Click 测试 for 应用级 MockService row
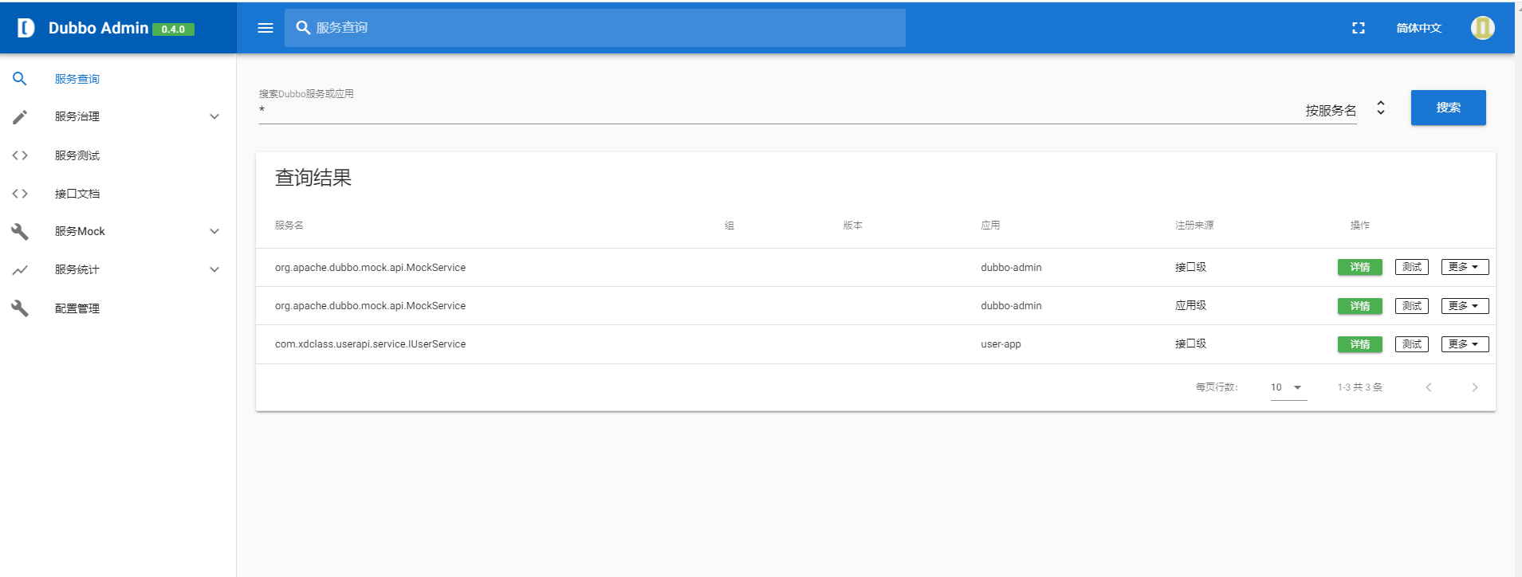Screen dimensions: 1522x577 coord(1412,306)
